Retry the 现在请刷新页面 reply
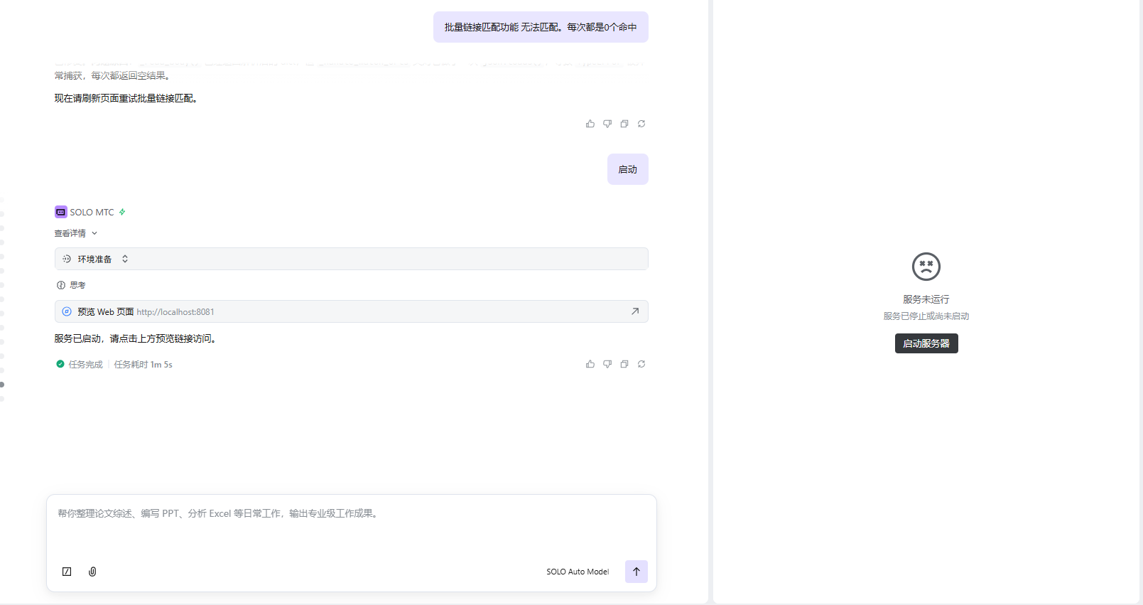Viewport: 1143px width, 605px height. pyautogui.click(x=641, y=124)
